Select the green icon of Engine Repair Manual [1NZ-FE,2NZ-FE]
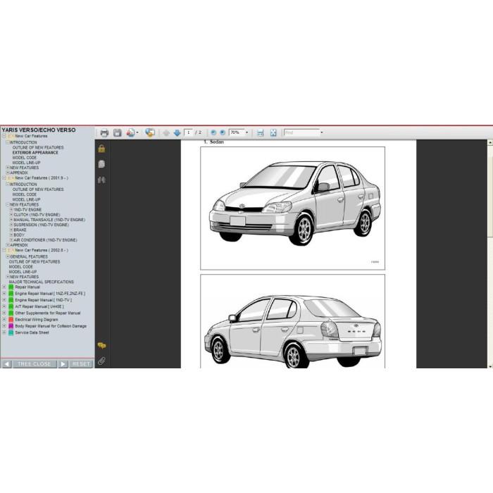493x493 pixels. tap(11, 294)
